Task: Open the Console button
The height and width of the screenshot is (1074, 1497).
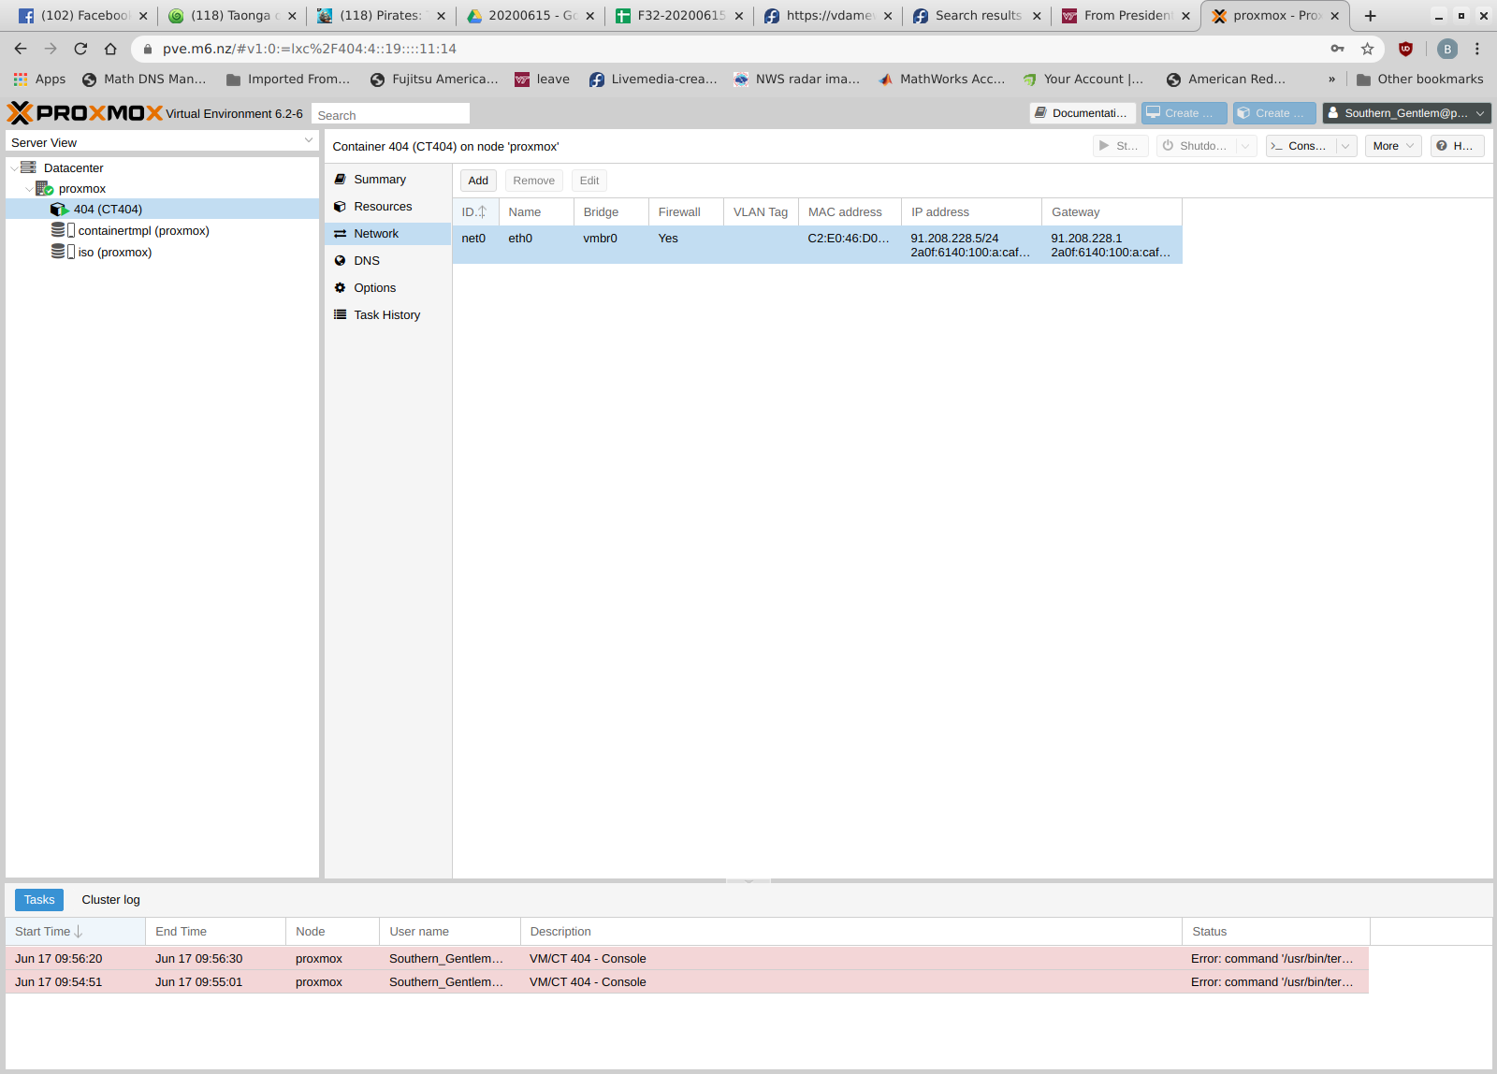Action: tap(1301, 146)
